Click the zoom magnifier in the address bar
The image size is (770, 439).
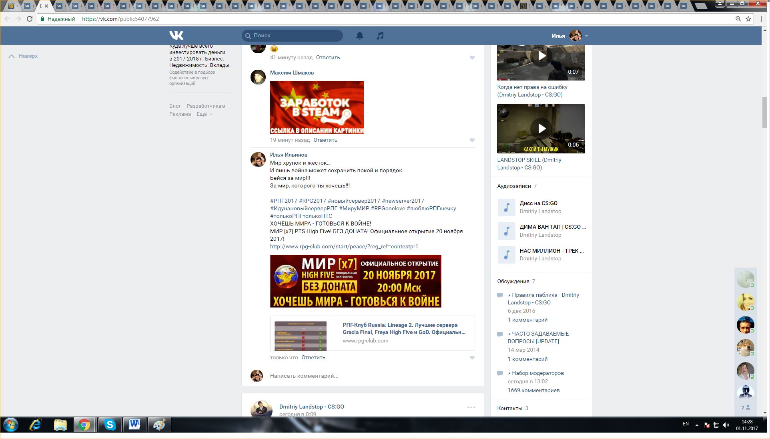click(738, 19)
